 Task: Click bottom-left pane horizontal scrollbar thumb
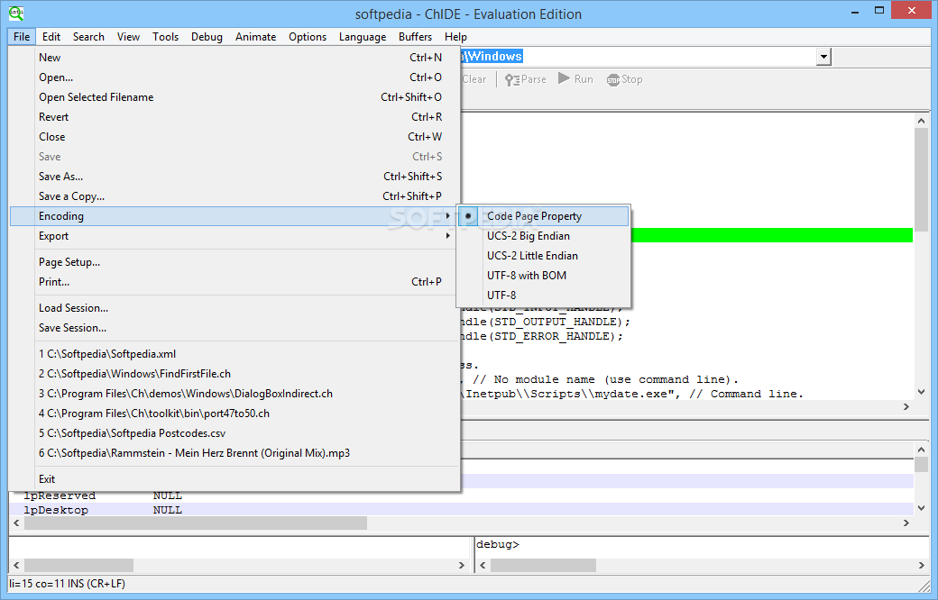[x=78, y=565]
